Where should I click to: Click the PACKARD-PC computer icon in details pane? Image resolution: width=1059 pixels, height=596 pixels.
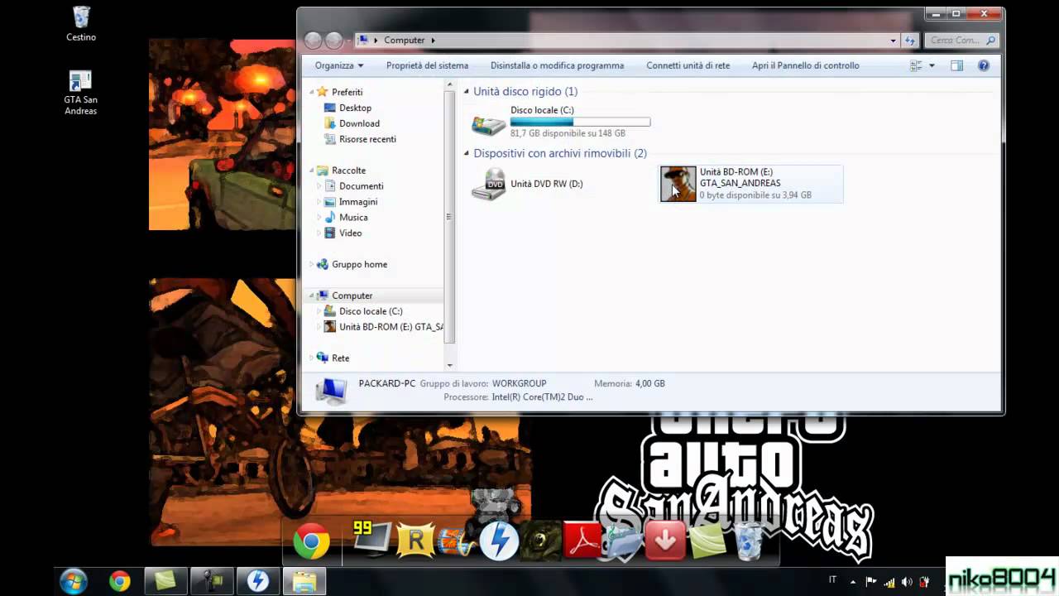tap(331, 390)
